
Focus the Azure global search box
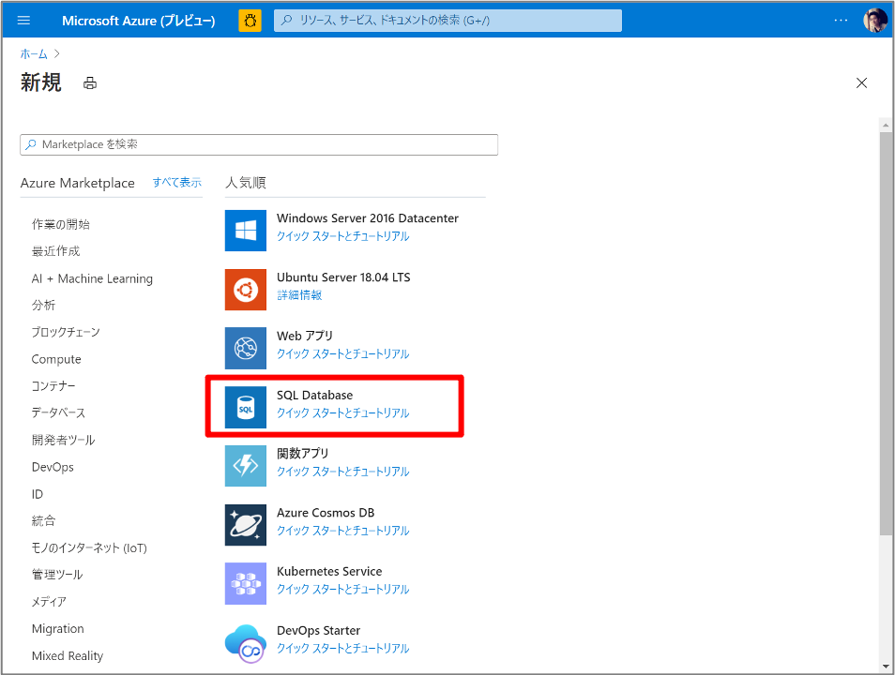click(x=447, y=21)
